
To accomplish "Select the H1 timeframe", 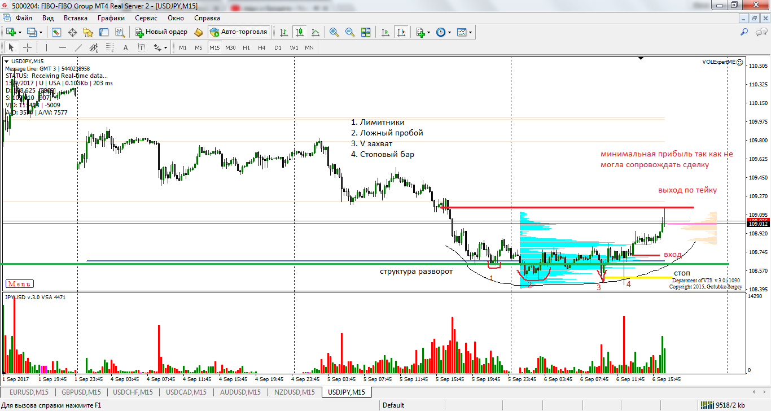I will point(246,47).
